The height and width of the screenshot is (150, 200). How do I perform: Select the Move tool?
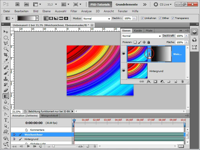6,31
